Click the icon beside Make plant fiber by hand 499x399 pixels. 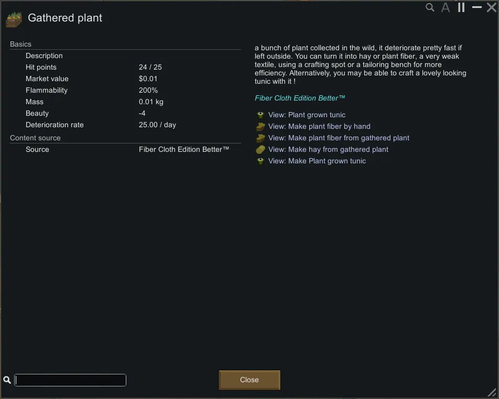click(261, 127)
